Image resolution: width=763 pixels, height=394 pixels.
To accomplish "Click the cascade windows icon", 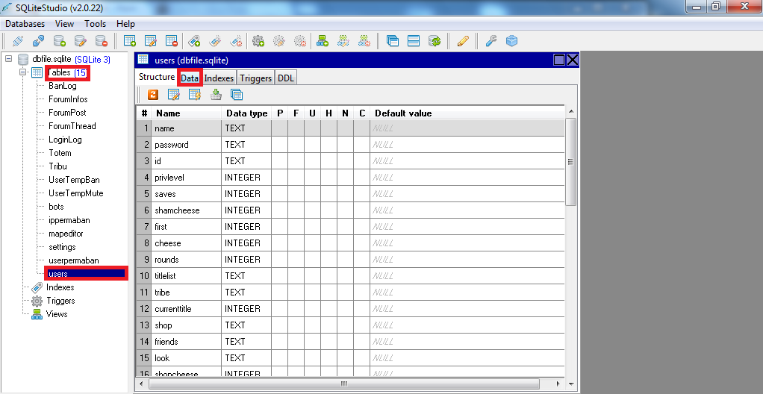I will click(393, 41).
